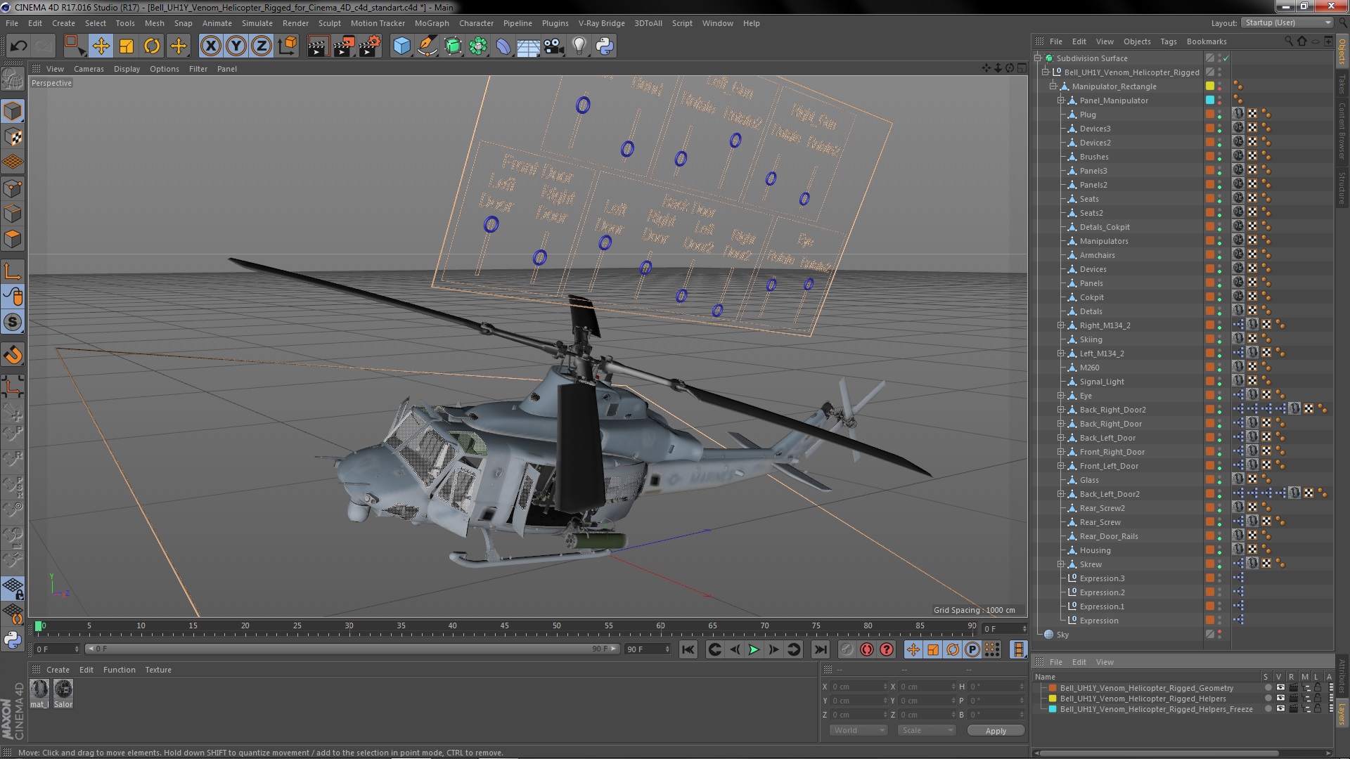
Task: Click the Apply button in properties
Action: coord(996,729)
